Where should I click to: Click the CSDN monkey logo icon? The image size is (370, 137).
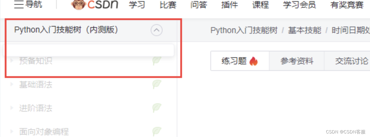coord(79,4)
